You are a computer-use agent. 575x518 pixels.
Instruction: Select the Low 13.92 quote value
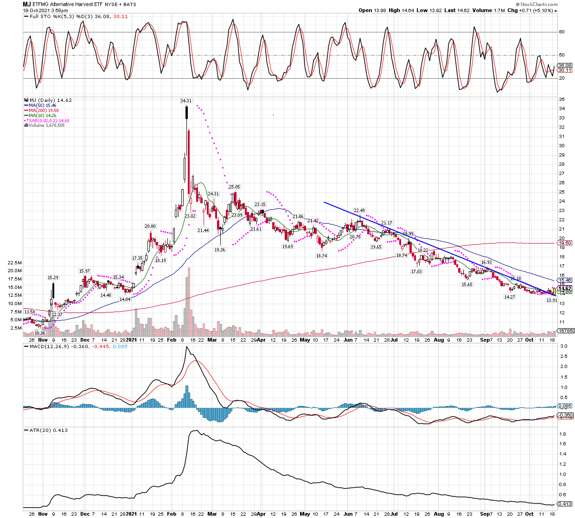429,10
